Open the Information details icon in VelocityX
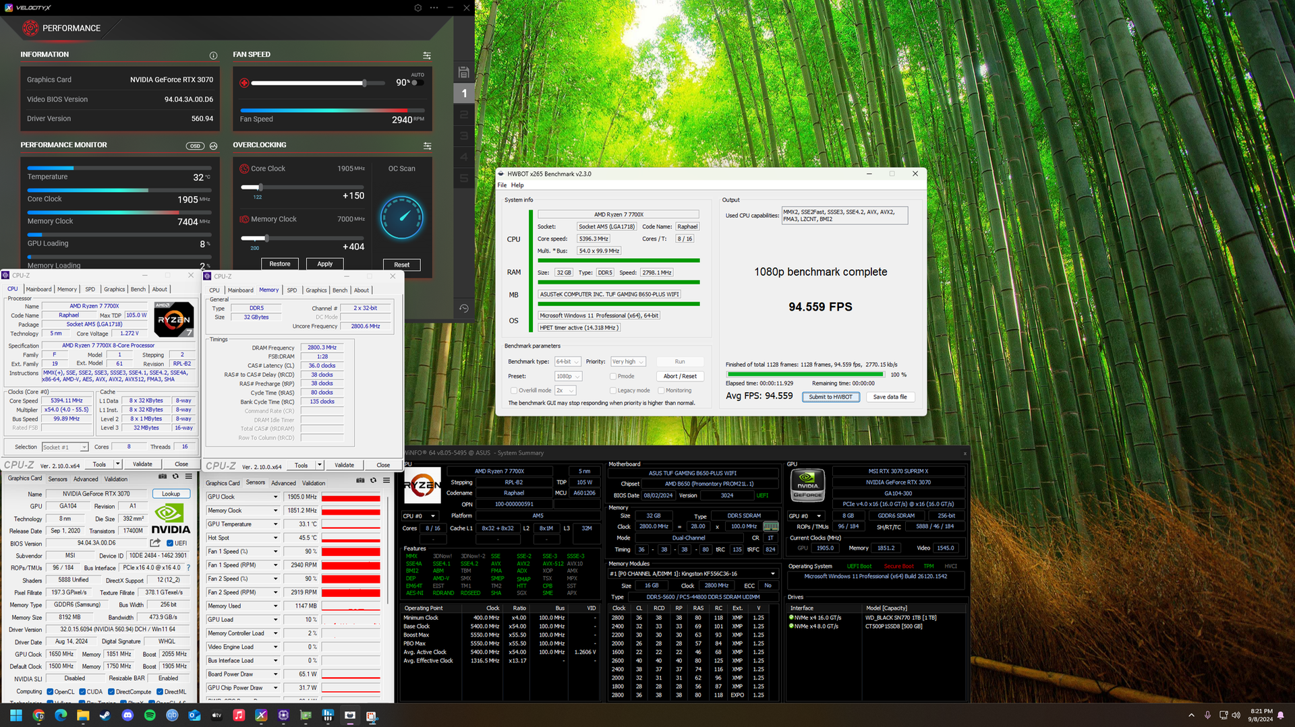 (213, 55)
